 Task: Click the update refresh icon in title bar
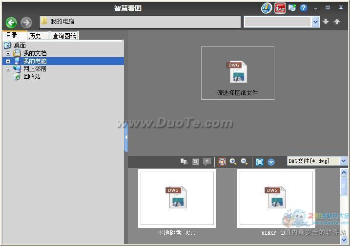click(x=292, y=8)
